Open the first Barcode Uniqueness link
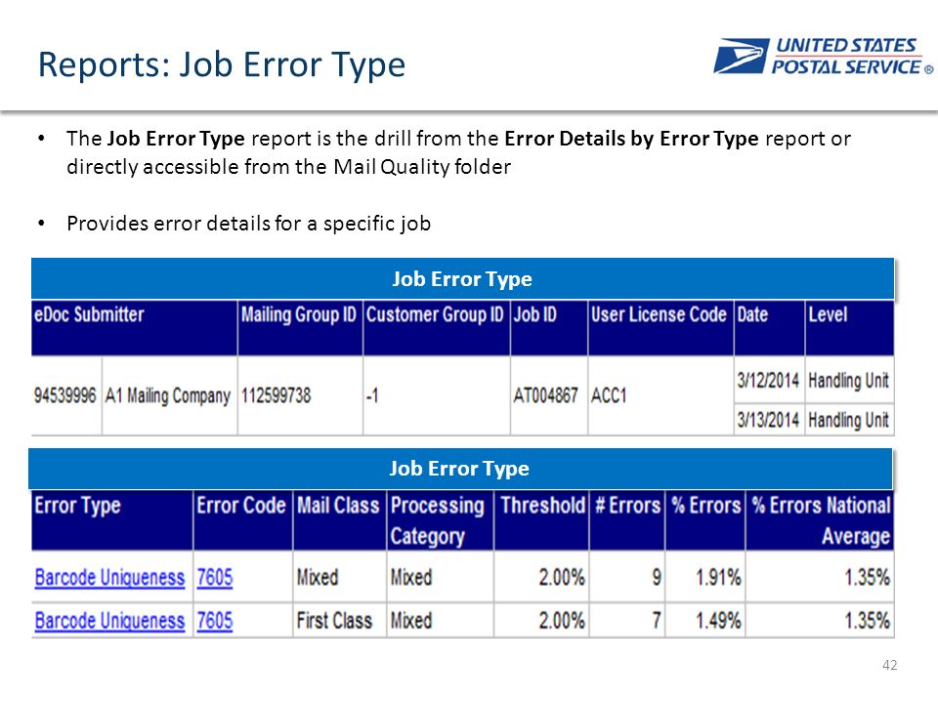The width and height of the screenshot is (938, 703). tap(109, 577)
